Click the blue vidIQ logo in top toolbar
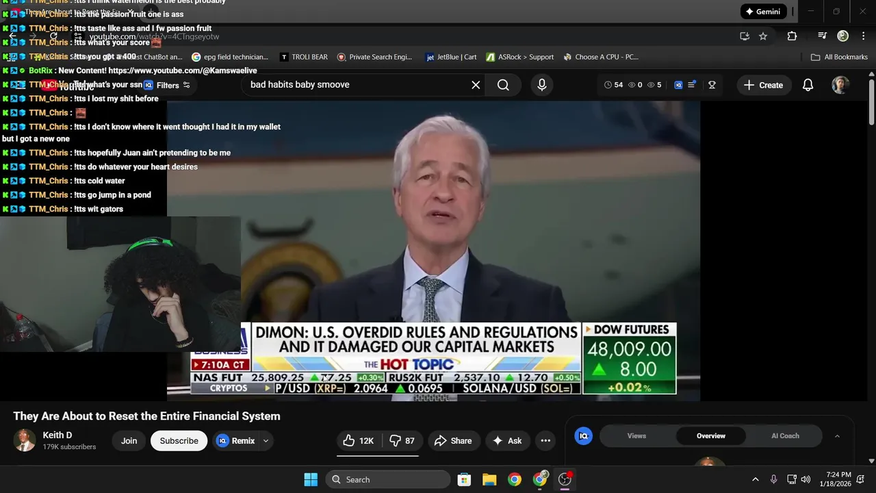This screenshot has height=493, width=876. (678, 85)
